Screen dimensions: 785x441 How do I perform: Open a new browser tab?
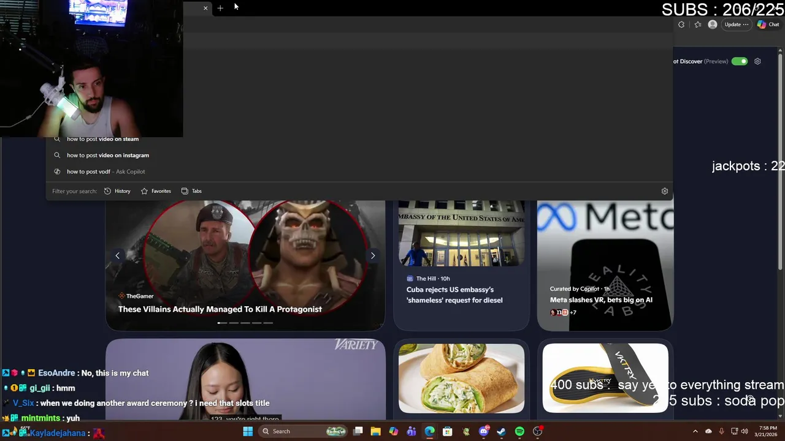[220, 8]
